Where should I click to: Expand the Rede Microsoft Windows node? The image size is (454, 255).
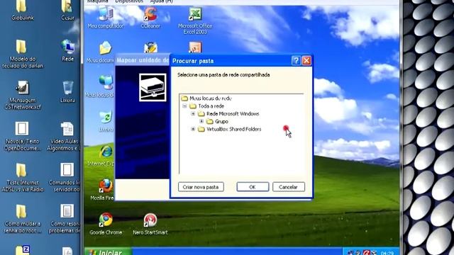tap(193, 113)
